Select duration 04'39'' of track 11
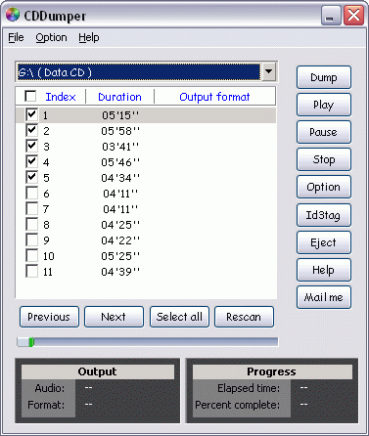Image resolution: width=369 pixels, height=436 pixels. point(120,272)
